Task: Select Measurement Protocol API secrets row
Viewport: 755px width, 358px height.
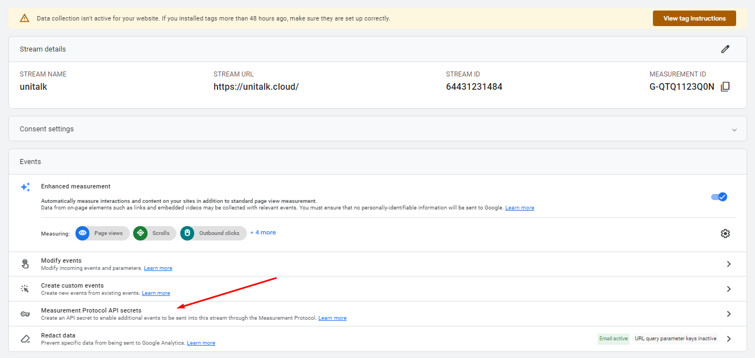Action: coord(91,310)
